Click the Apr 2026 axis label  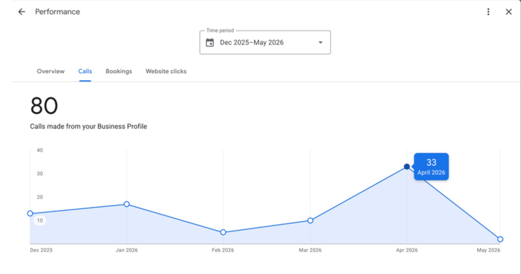pos(407,250)
